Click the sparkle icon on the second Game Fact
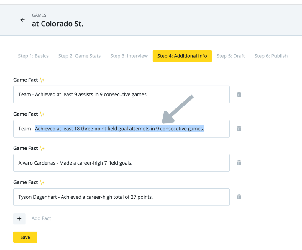The image size is (302, 250). (42, 114)
